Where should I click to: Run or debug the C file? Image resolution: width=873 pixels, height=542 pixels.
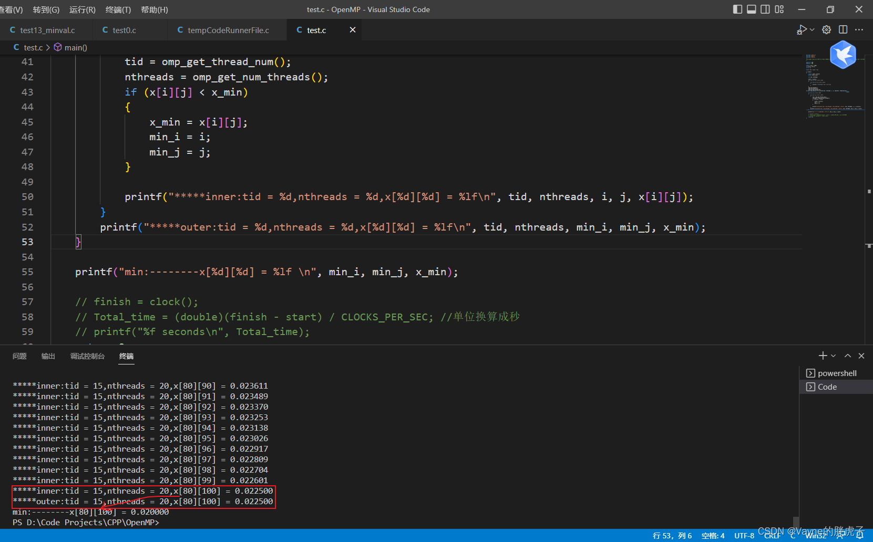pos(801,30)
